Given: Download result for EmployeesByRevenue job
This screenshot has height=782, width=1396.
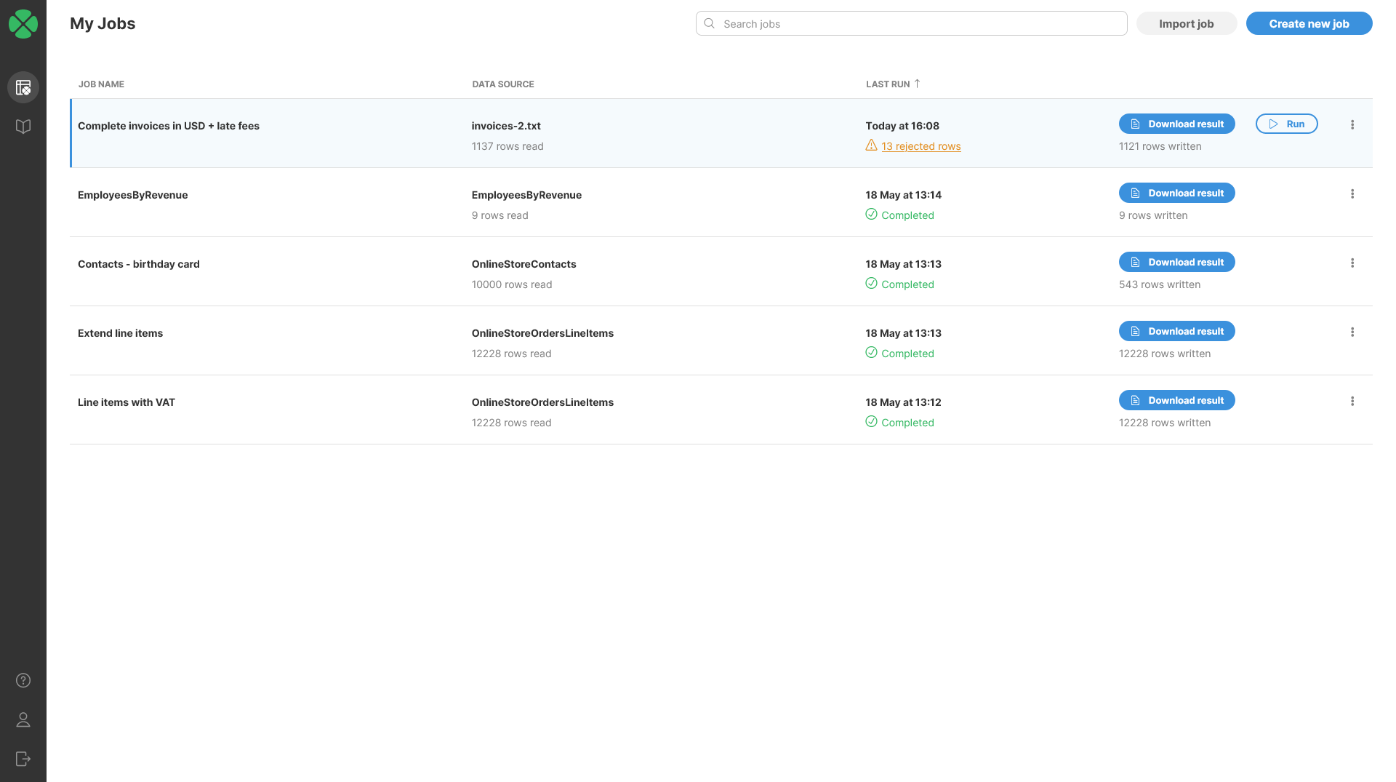Looking at the screenshot, I should 1176,193.
